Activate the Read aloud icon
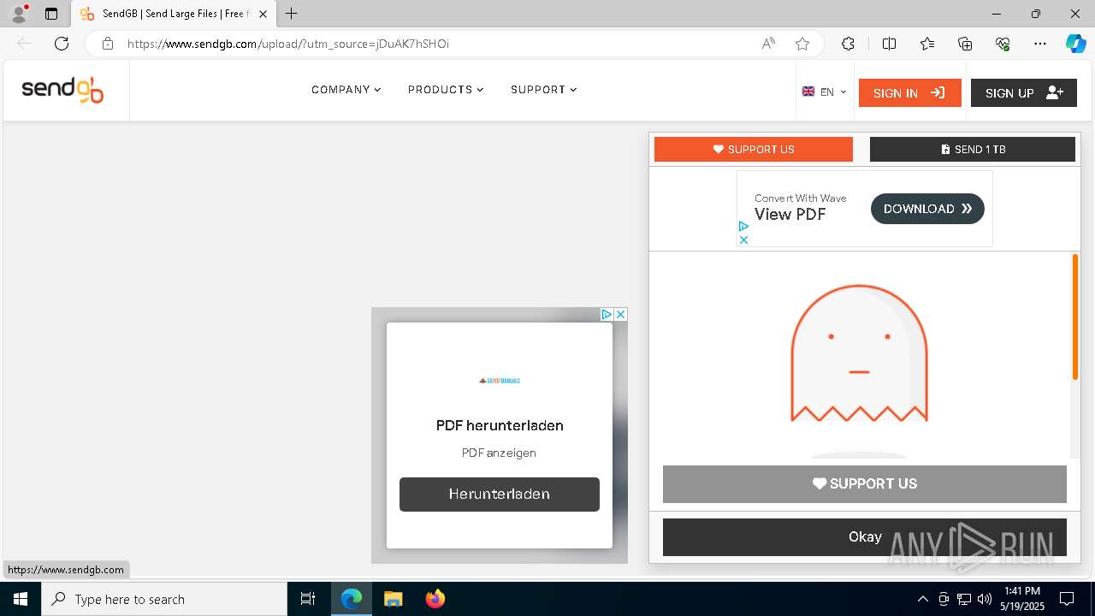The image size is (1095, 616). point(768,44)
